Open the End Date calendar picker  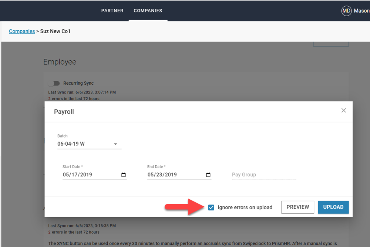[x=208, y=175]
